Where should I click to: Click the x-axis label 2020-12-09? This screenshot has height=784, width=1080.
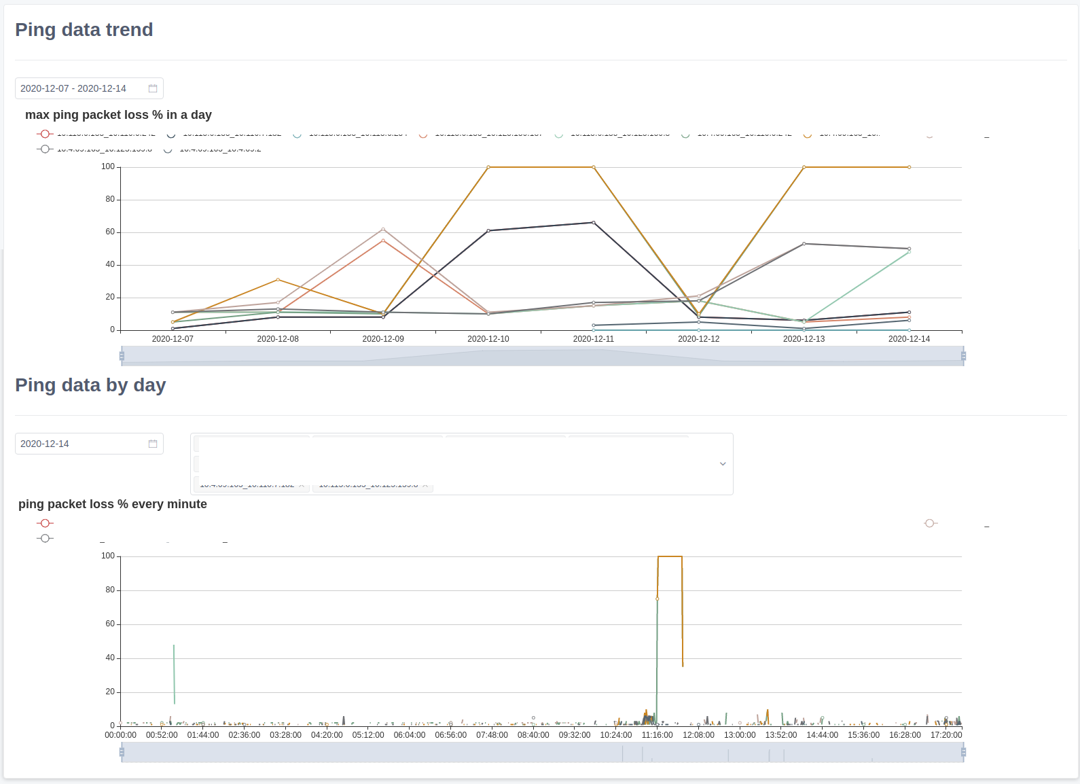point(383,339)
